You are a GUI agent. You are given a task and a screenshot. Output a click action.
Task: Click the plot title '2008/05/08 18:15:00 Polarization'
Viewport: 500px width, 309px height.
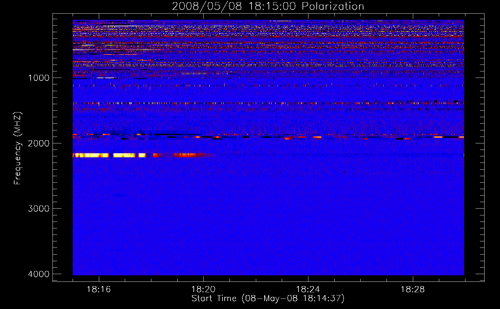pyautogui.click(x=268, y=6)
